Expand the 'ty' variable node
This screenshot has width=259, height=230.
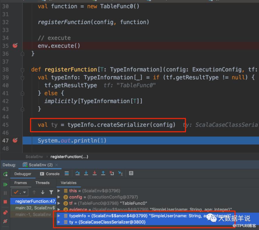point(59,222)
